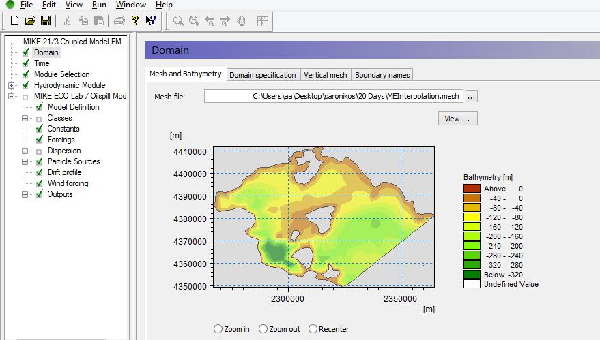Screen dimensions: 600x340
Task: Click Module Selection checkmark icon
Action: coord(26,74)
